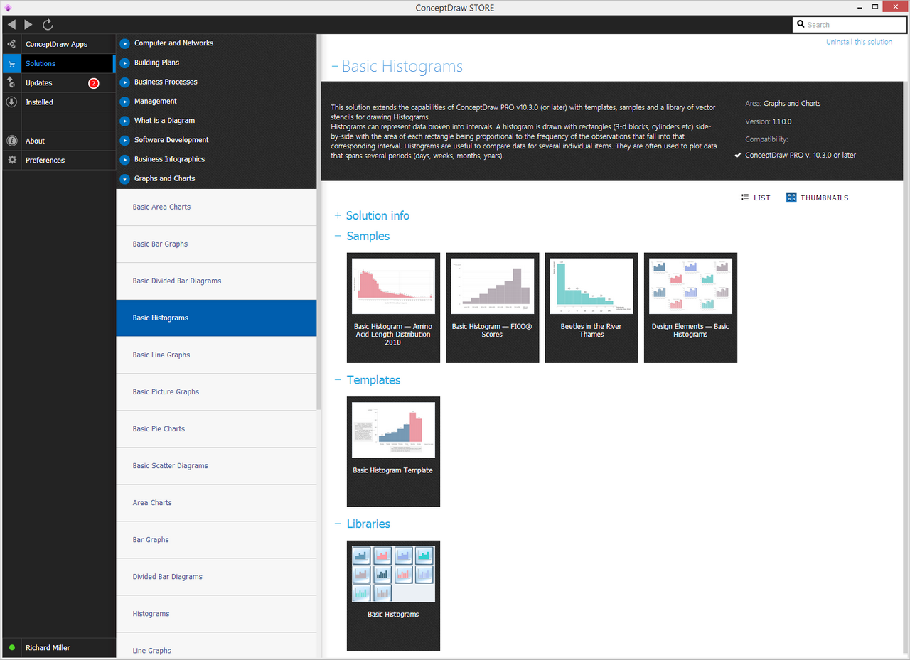Image resolution: width=910 pixels, height=660 pixels.
Task: Click the ConceptDraw logo in title bar
Action: coord(8,8)
